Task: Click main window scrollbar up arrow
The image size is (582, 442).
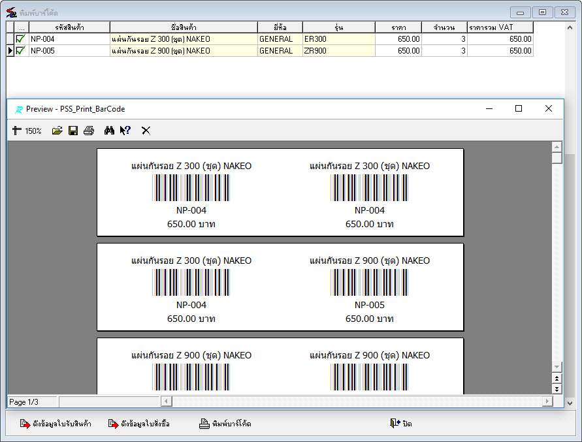Action: point(570,27)
